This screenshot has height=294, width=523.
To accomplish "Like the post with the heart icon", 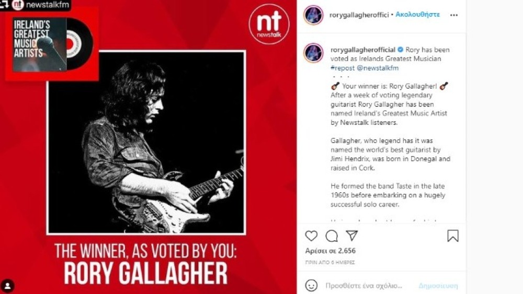I will [311, 236].
